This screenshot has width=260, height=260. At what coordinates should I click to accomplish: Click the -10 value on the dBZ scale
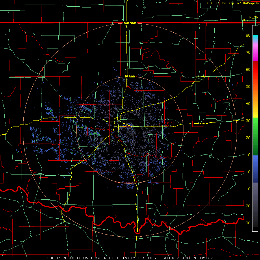(247, 189)
